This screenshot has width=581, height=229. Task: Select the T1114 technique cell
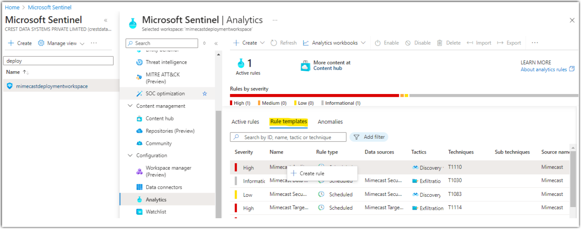[x=455, y=207]
